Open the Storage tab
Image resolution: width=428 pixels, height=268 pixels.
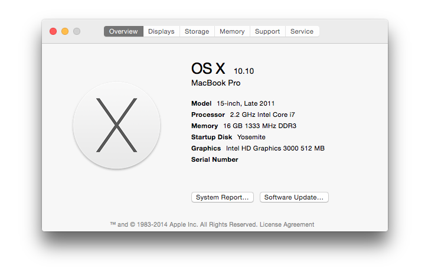point(197,31)
